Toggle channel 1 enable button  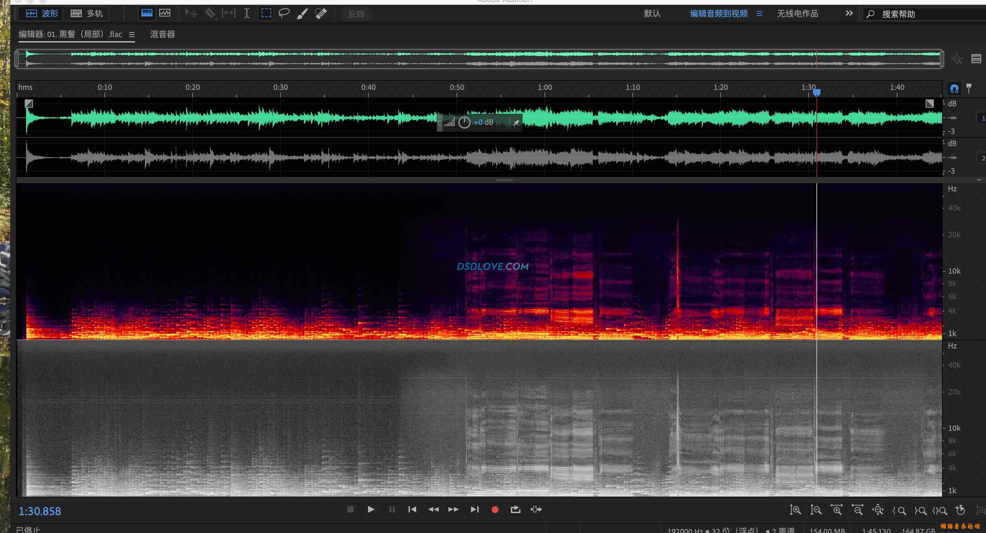coord(983,118)
